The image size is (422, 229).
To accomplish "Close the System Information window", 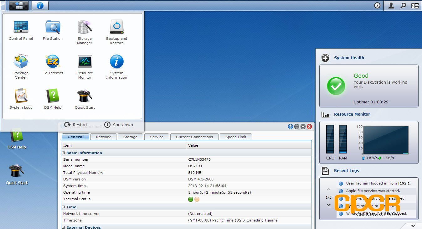I will point(309,127).
